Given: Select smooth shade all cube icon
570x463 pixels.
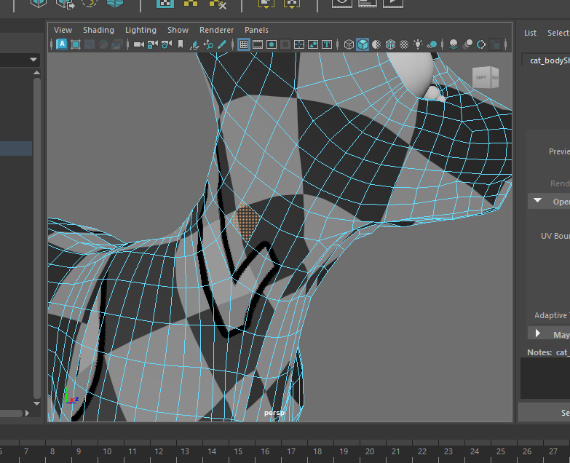Looking at the screenshot, I should pyautogui.click(x=363, y=44).
